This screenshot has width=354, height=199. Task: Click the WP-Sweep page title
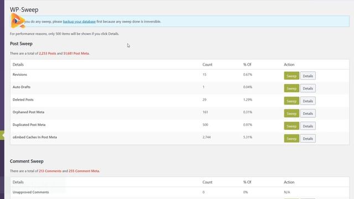pyautogui.click(x=24, y=10)
